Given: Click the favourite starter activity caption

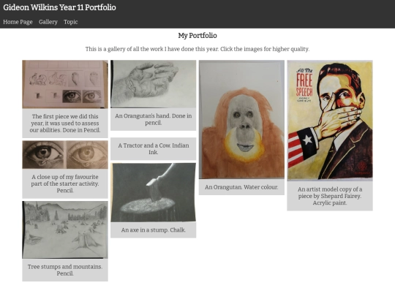Looking at the screenshot, I should click(65, 183).
